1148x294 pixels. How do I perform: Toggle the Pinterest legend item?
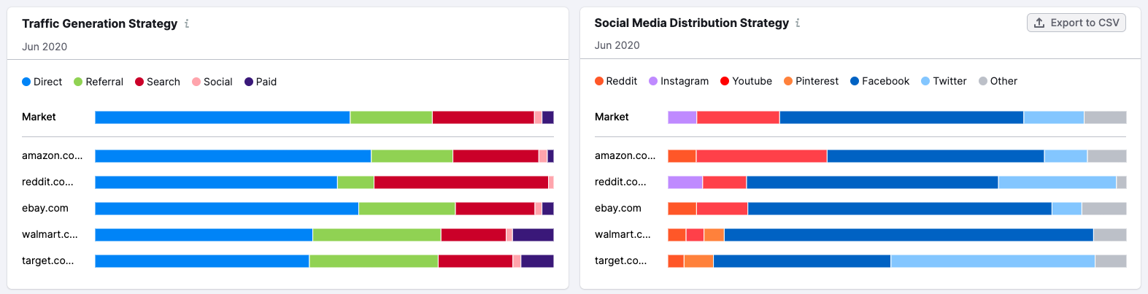point(811,81)
